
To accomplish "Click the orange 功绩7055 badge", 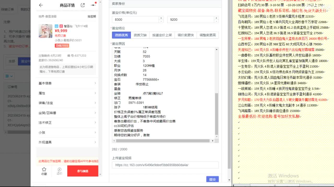I will [x=61, y=45].
